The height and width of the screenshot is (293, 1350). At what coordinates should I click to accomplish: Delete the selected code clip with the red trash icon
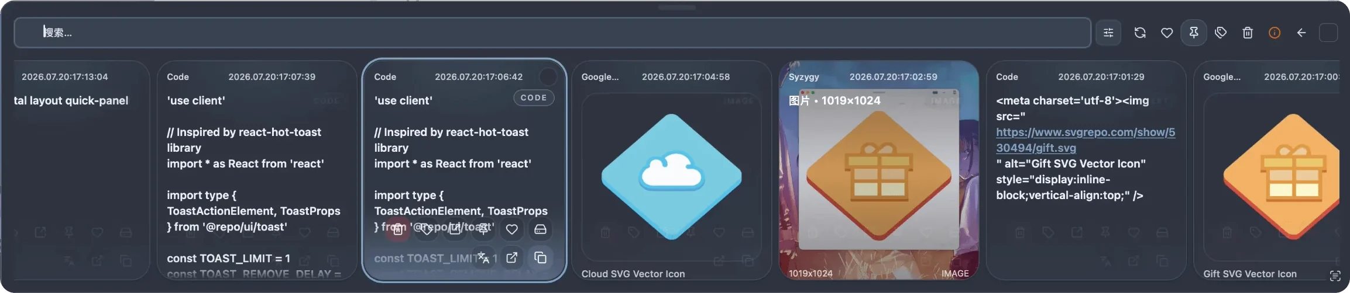click(397, 229)
